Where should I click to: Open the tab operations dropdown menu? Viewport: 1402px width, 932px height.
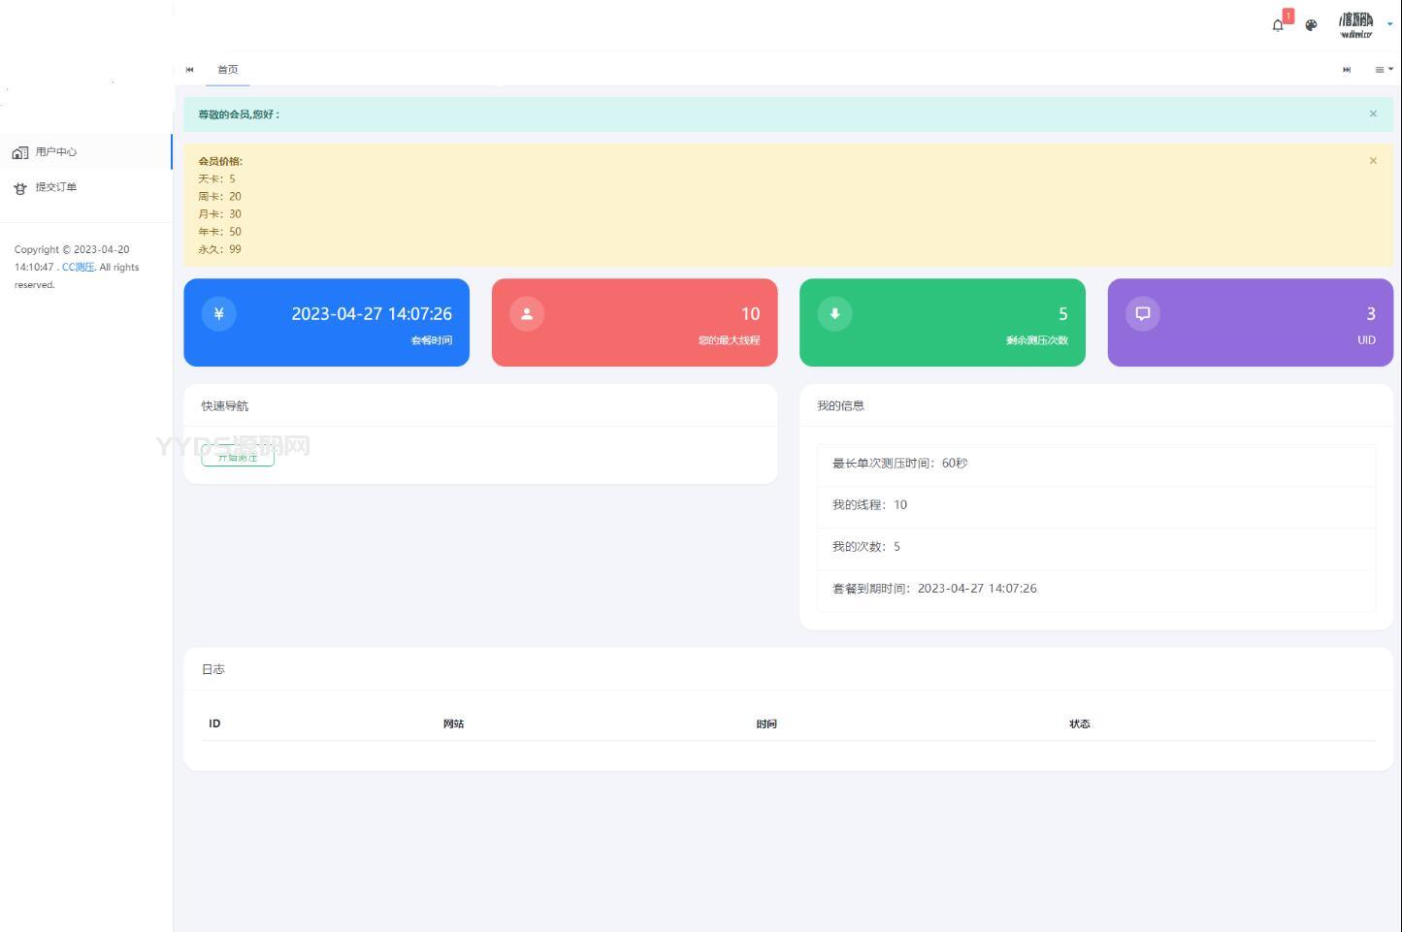[x=1383, y=70]
